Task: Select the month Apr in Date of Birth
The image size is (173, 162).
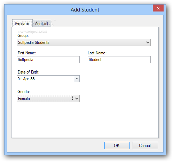Action: [26, 79]
